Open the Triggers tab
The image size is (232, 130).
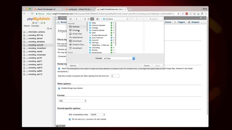(180, 22)
